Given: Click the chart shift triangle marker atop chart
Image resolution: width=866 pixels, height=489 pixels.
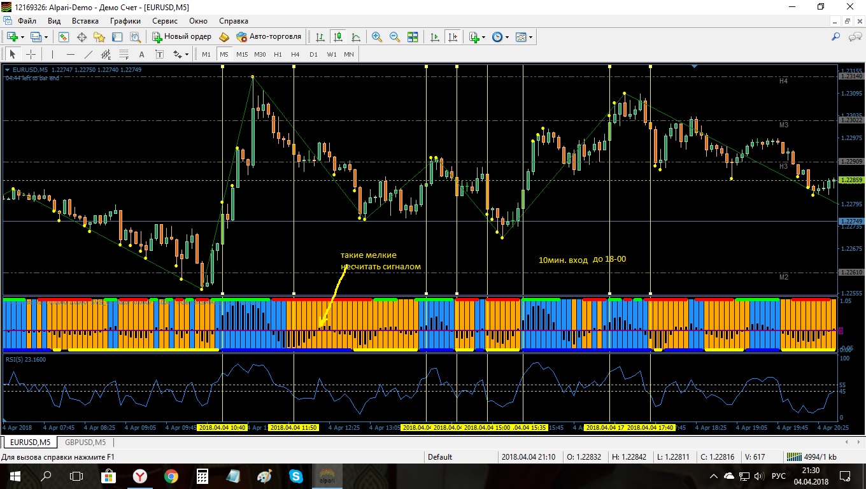Looking at the screenshot, I should 695,66.
